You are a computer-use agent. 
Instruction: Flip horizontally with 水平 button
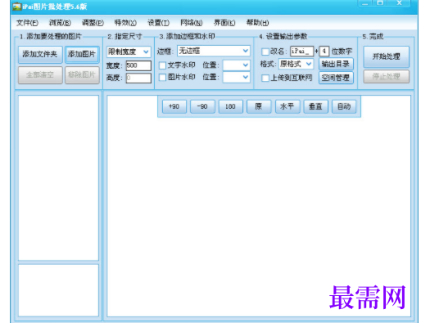coord(287,106)
